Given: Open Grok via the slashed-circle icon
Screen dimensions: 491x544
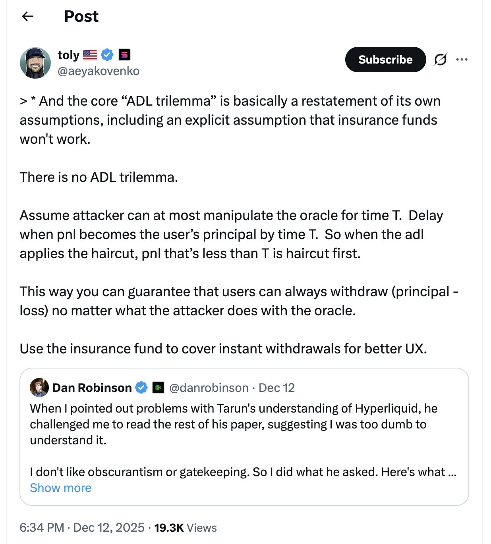Looking at the screenshot, I should click(x=440, y=60).
